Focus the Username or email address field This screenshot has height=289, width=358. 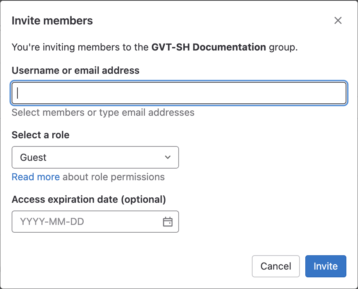179,93
